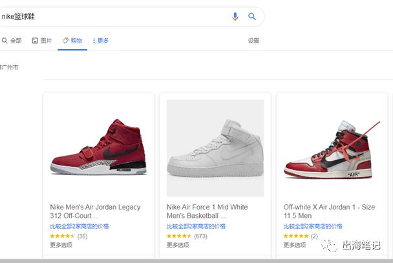
Task: Click the microphone voice search icon
Action: tap(235, 17)
